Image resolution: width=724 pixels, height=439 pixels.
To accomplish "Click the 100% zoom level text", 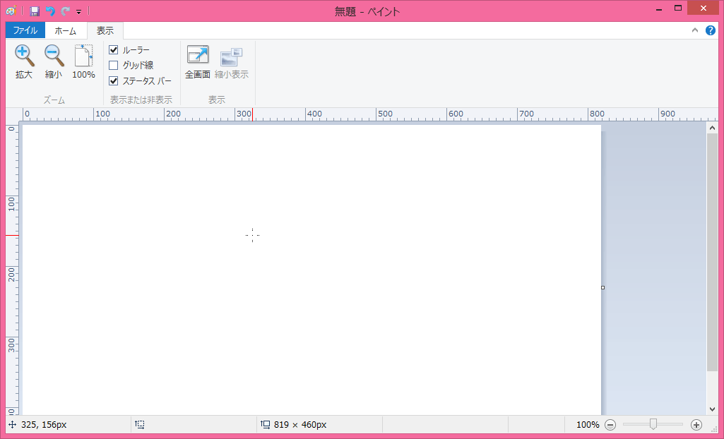I will pos(588,425).
